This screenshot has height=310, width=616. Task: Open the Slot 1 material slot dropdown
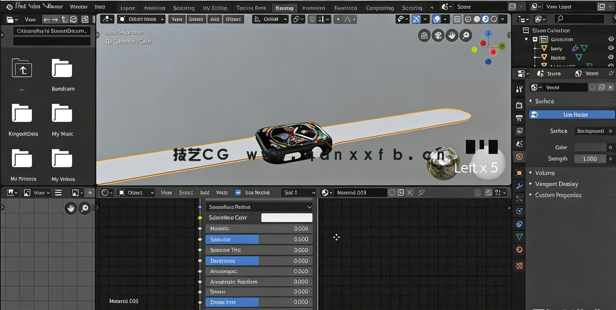[x=299, y=192]
